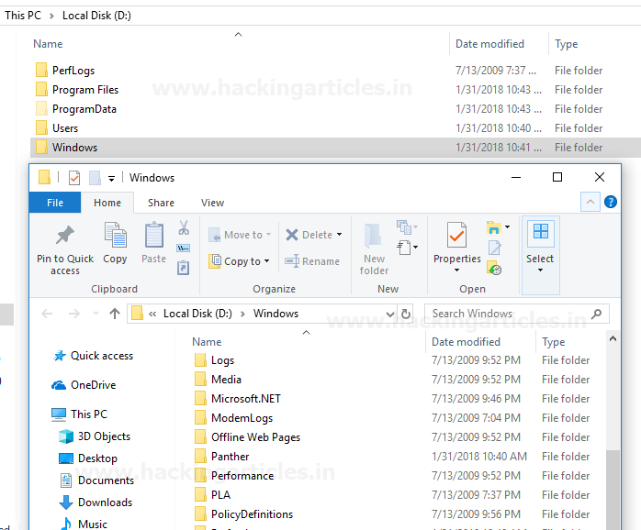Image resolution: width=641 pixels, height=530 pixels.
Task: Click the Back navigation arrow
Action: coord(47,314)
